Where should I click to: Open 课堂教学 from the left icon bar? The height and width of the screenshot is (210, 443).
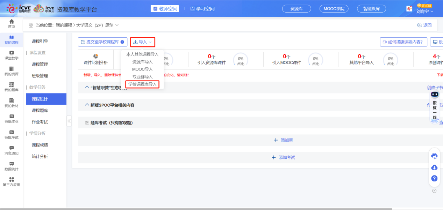(12, 55)
